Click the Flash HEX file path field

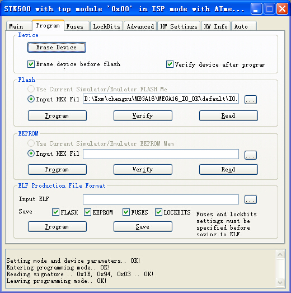[x=161, y=99]
